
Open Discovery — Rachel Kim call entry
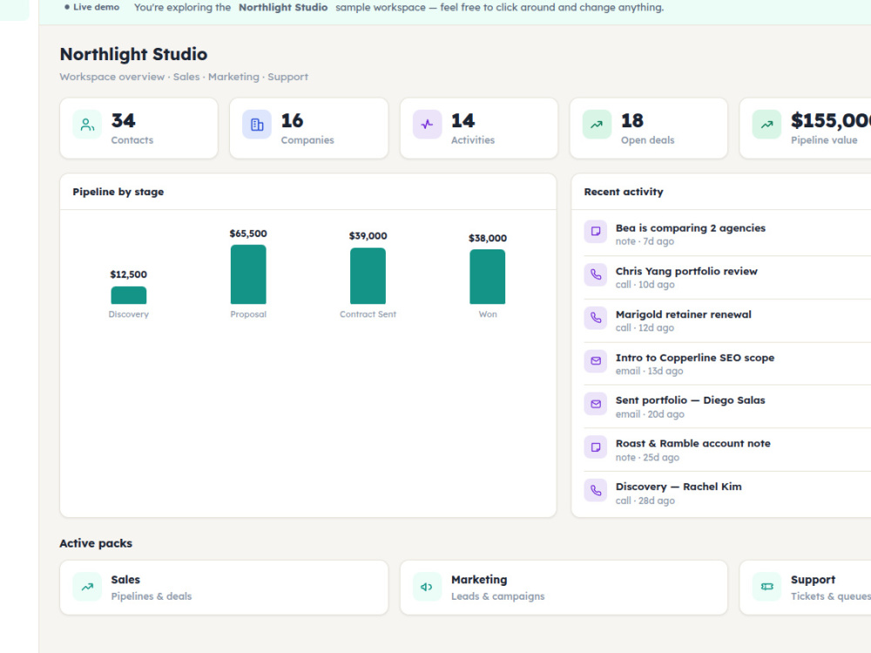[x=727, y=493]
